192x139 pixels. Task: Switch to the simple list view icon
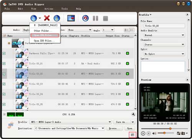126,30
